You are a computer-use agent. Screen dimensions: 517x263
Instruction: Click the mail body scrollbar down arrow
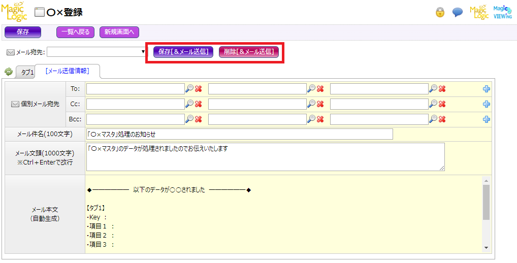pyautogui.click(x=486, y=247)
